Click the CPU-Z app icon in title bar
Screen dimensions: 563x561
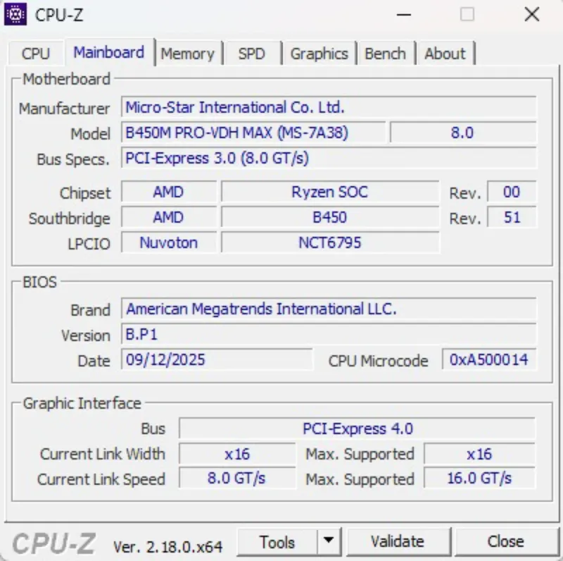[x=15, y=14]
